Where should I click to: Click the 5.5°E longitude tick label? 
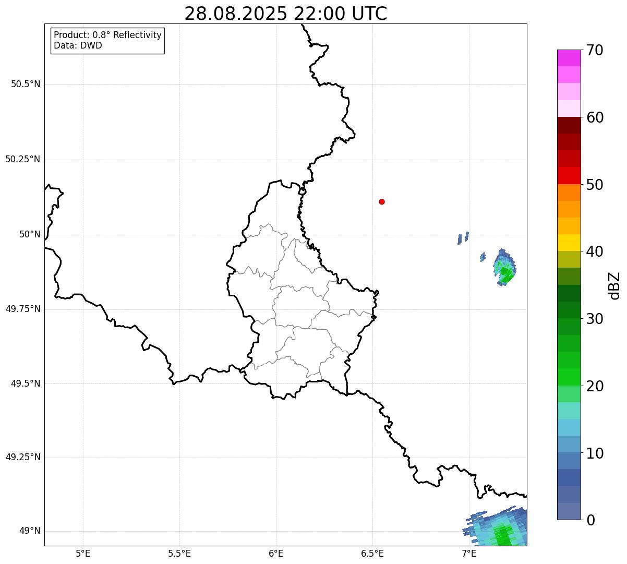(x=179, y=553)
